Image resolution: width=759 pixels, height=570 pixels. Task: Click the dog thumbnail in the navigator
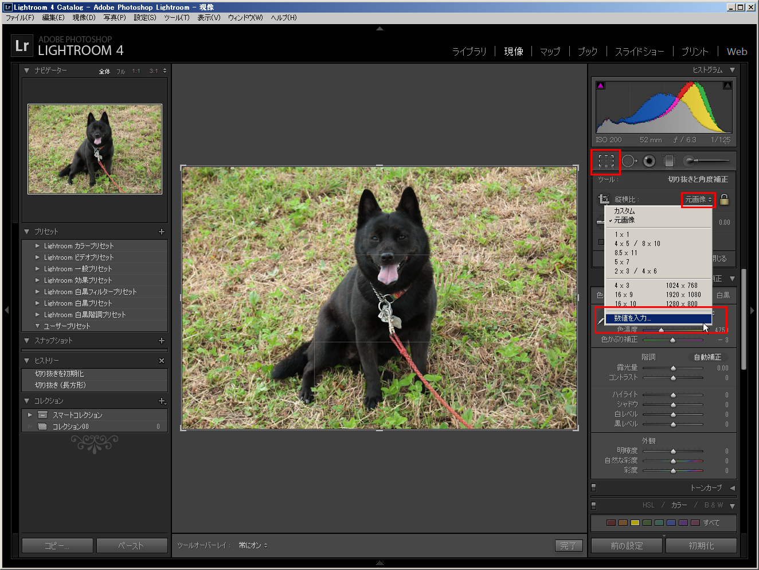coord(95,149)
